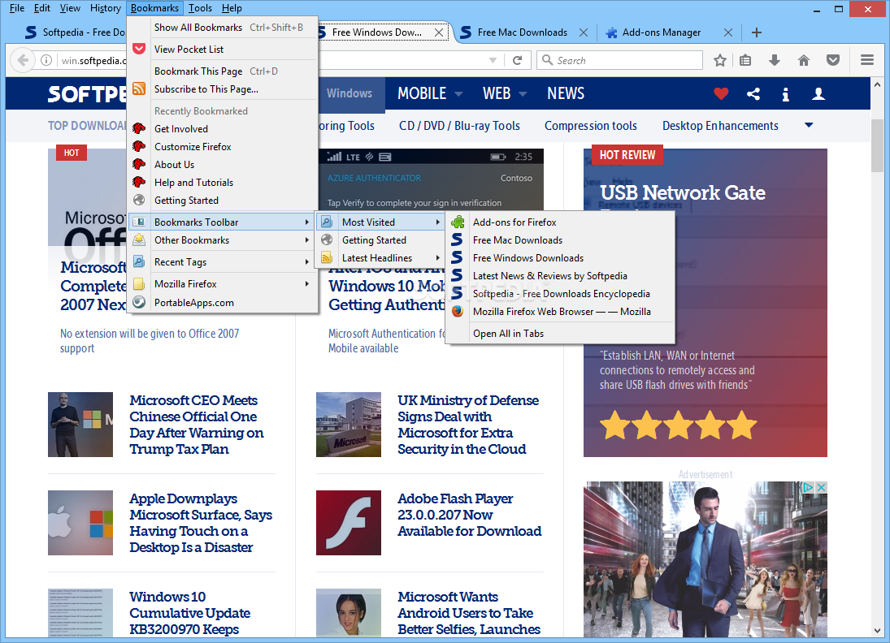Open the WEB dropdown in the Softpedia navigation

point(523,93)
